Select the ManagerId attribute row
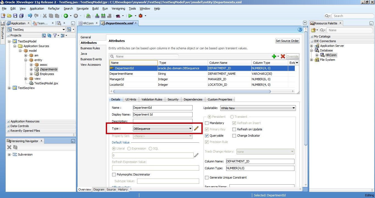The width and height of the screenshot is (375, 198). point(202,79)
